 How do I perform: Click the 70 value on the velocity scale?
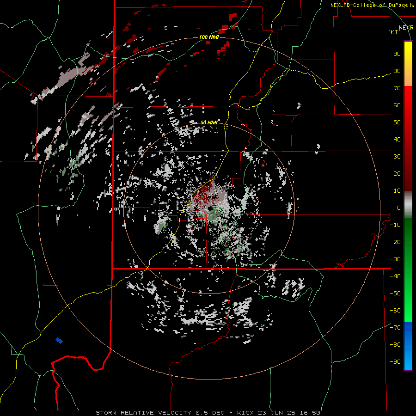point(397,88)
